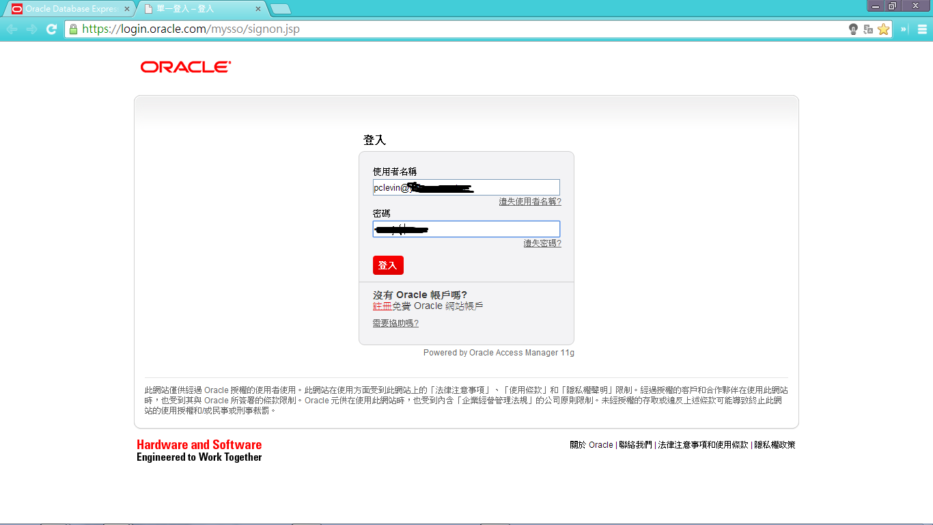
Task: Click the 'Hardware and Software' slogan text
Action: 199,445
